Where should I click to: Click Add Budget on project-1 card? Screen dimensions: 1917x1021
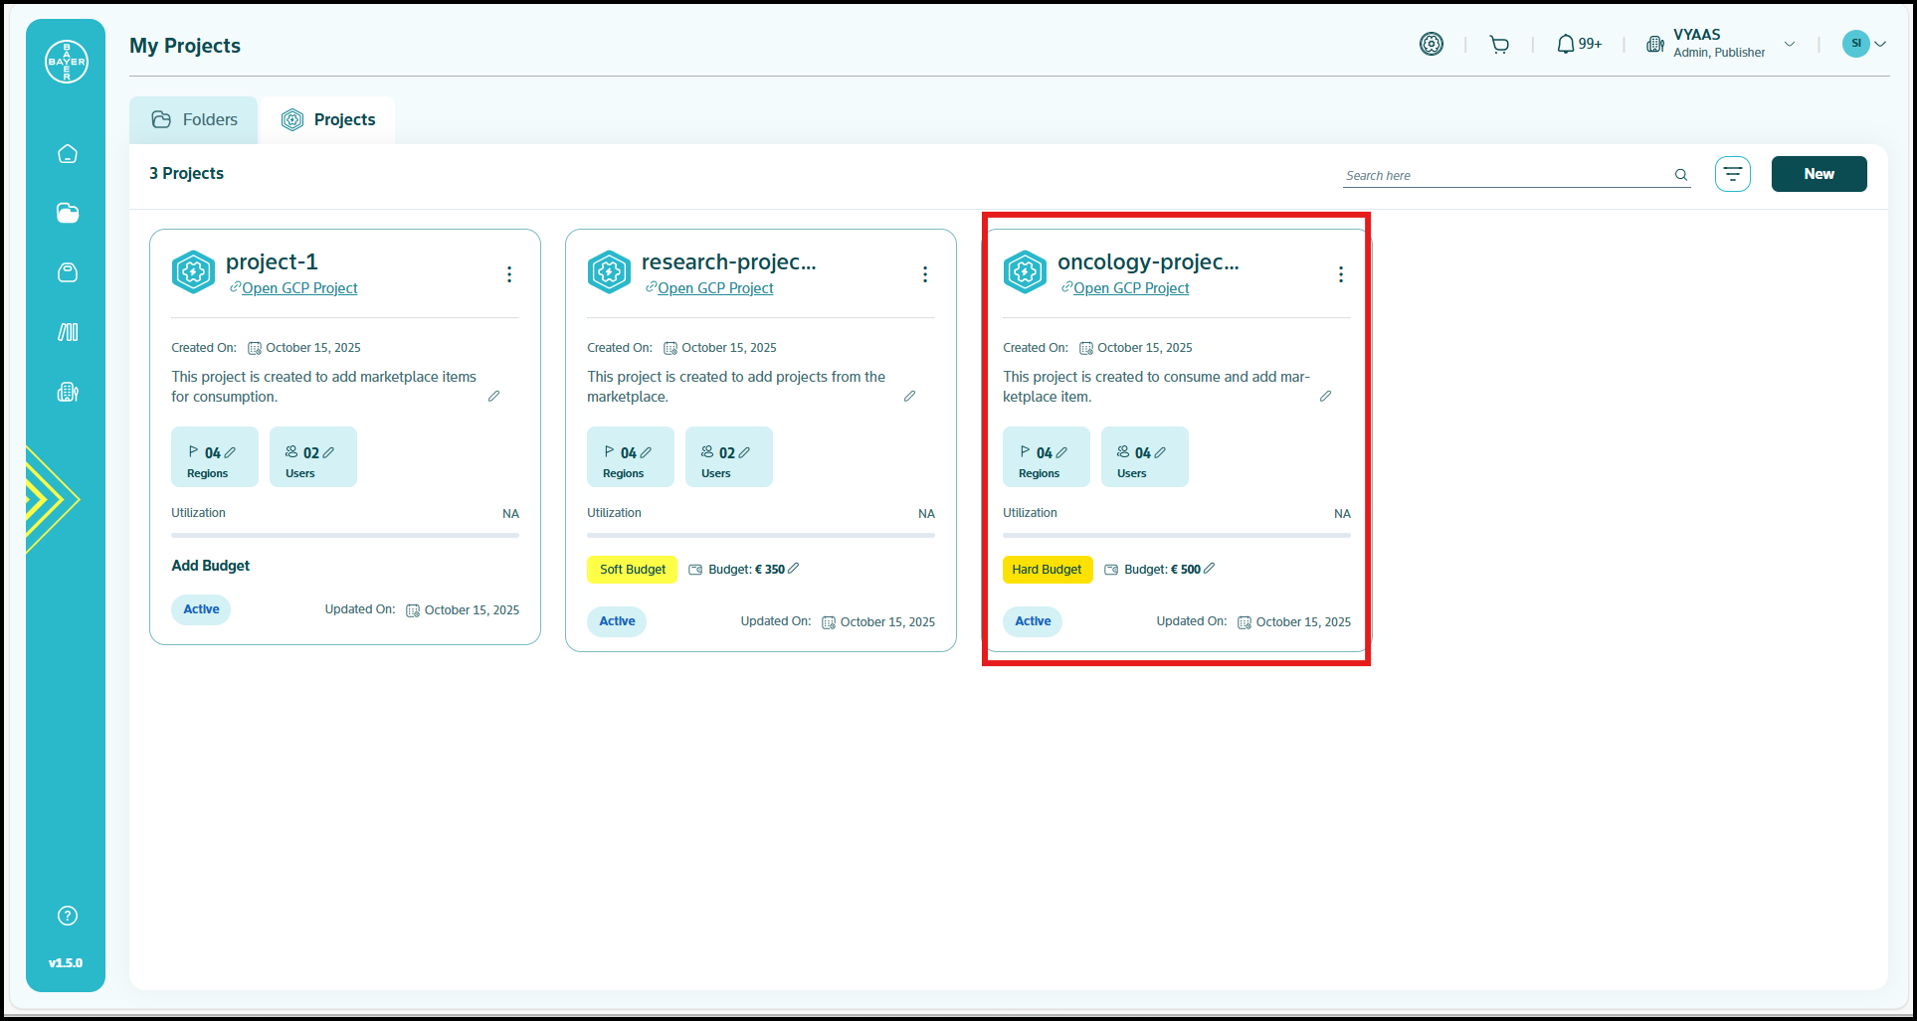211,566
